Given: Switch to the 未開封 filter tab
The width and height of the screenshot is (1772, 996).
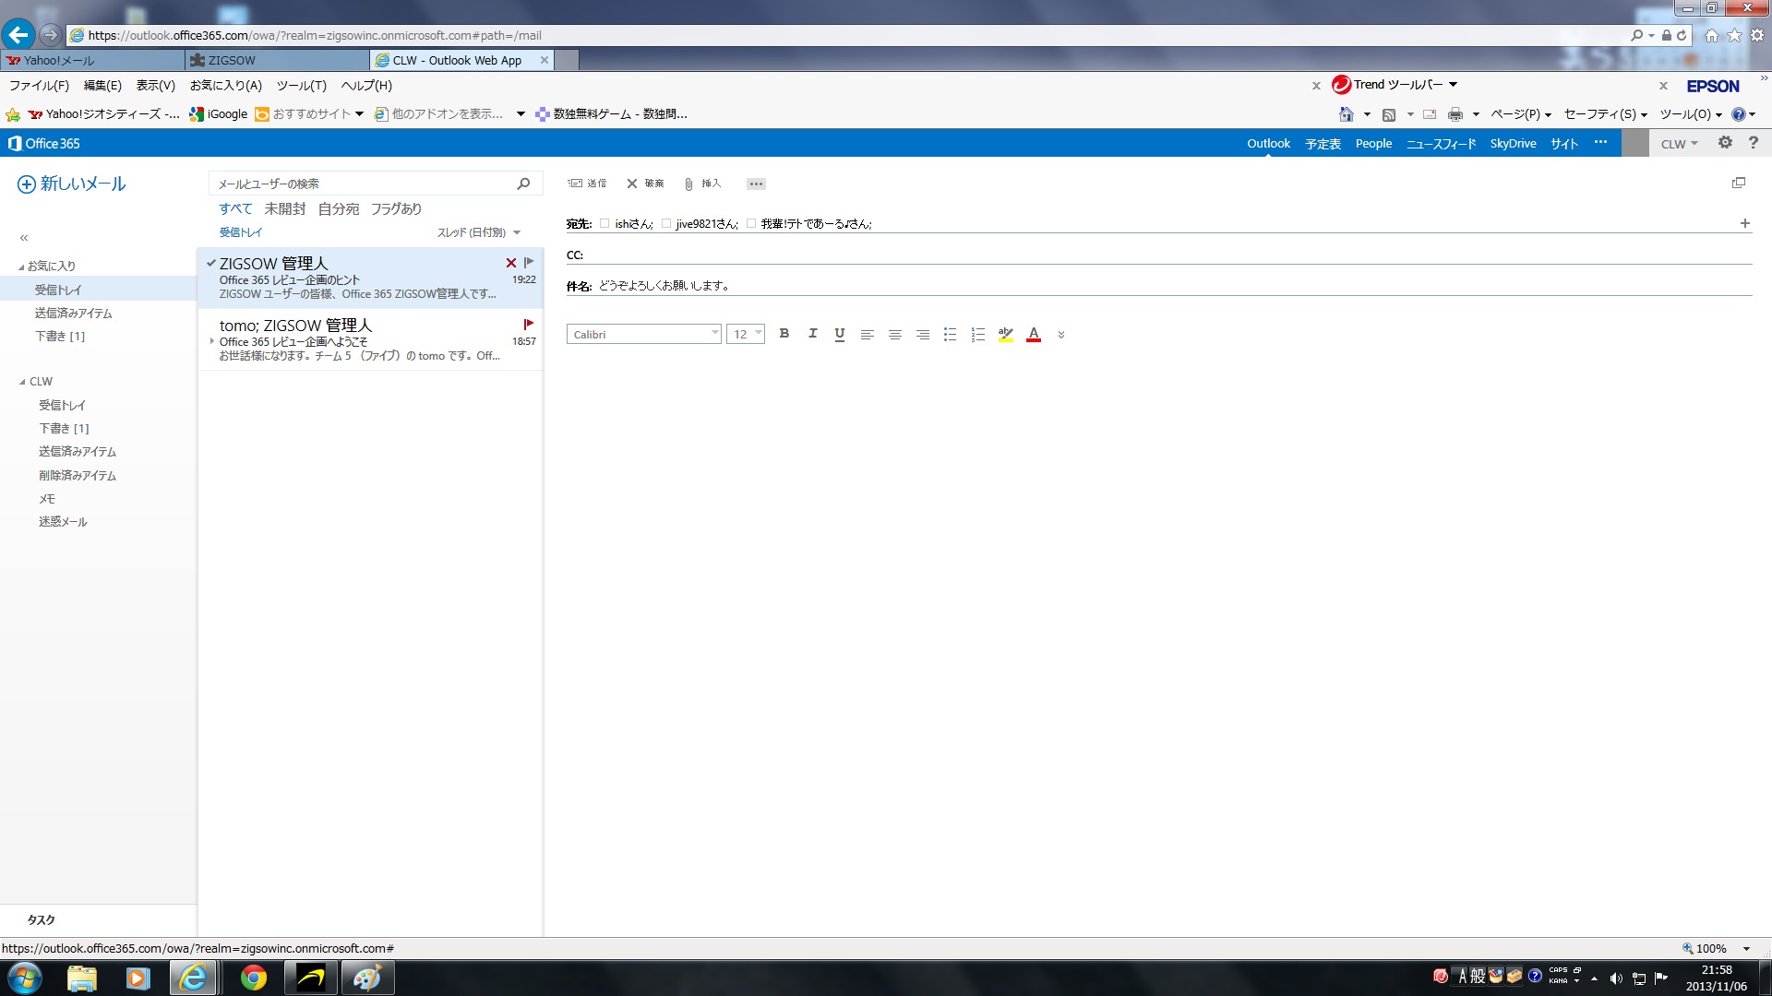Looking at the screenshot, I should click(284, 209).
